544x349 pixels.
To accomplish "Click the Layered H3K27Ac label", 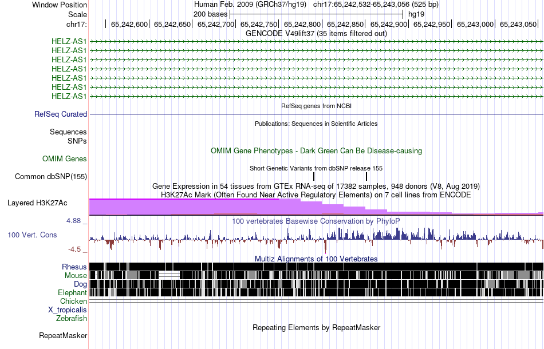I will 37,203.
